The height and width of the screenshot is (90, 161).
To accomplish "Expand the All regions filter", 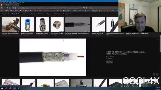I will coord(5,14).
